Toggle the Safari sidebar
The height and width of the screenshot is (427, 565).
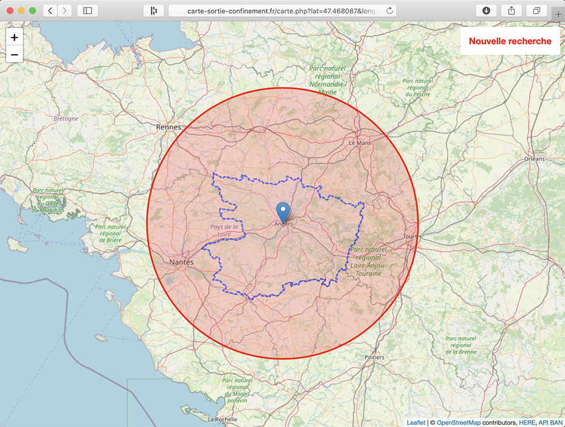pyautogui.click(x=87, y=11)
